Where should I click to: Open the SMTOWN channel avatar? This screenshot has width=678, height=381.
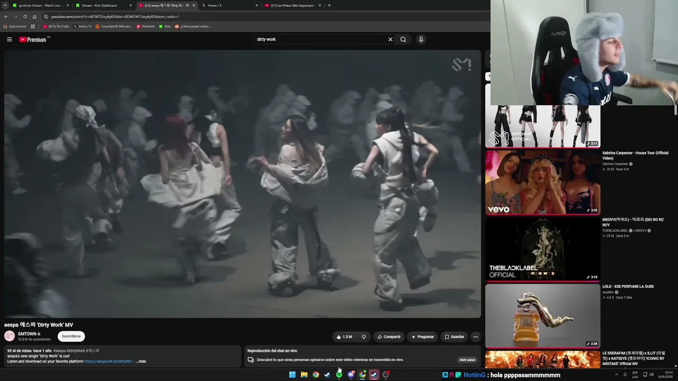10,336
